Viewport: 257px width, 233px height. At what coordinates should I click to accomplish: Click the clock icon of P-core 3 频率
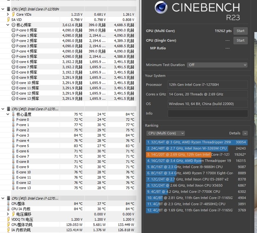coord(14,46)
